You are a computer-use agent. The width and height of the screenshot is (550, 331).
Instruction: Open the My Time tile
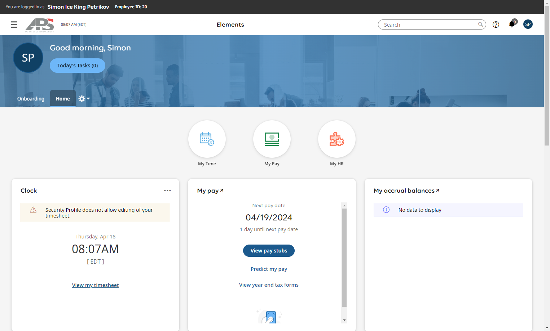click(207, 139)
